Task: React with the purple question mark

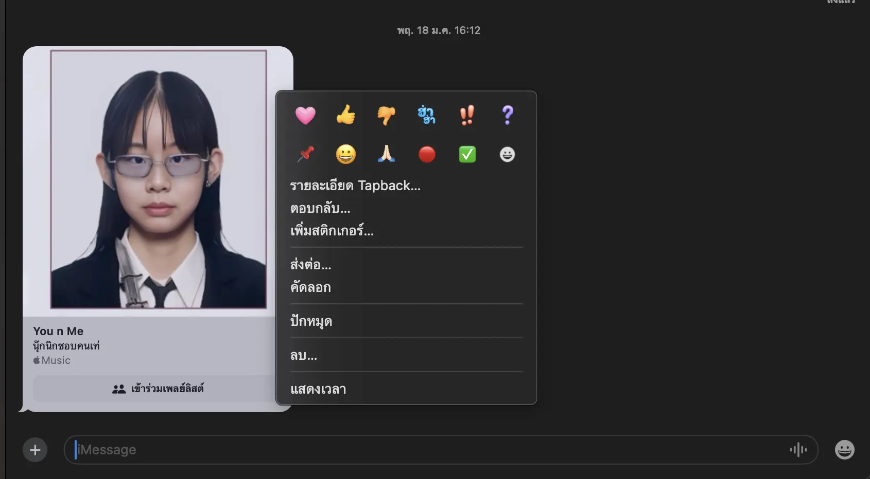Action: coord(507,115)
